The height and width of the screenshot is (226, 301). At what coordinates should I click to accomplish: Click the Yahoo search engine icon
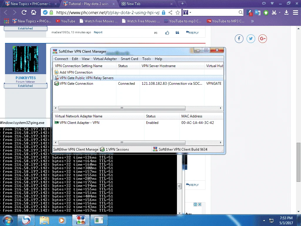click(186, 12)
